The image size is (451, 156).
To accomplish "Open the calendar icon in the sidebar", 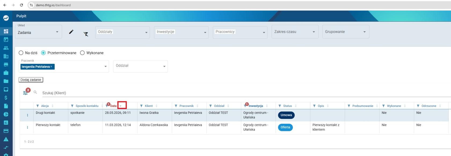I will click(6, 39).
